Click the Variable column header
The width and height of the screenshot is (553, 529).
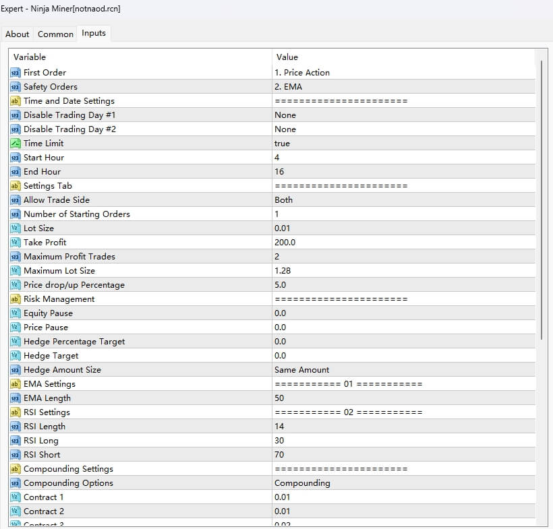tap(30, 57)
